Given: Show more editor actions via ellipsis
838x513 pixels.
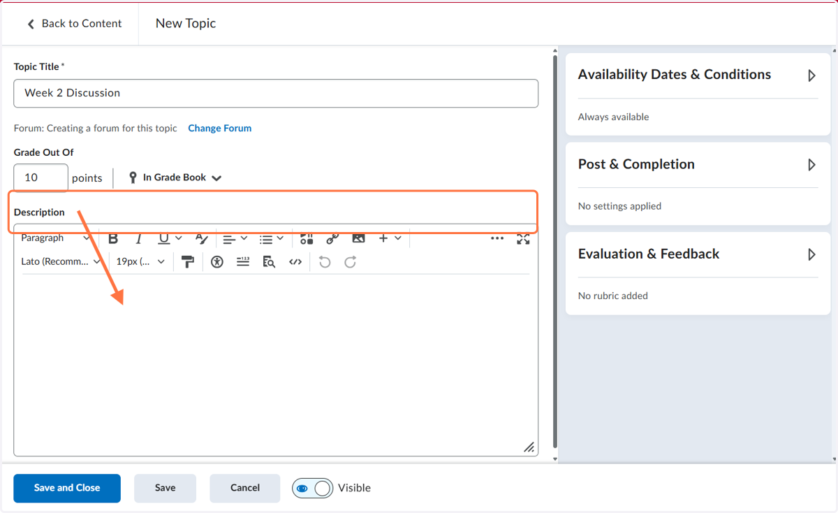Looking at the screenshot, I should point(497,238).
